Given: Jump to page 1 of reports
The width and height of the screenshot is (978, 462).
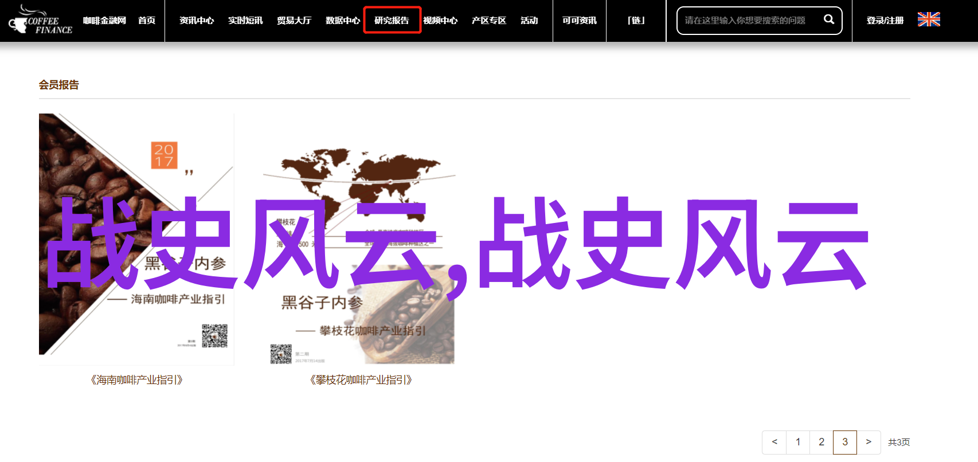Looking at the screenshot, I should pyautogui.click(x=797, y=442).
